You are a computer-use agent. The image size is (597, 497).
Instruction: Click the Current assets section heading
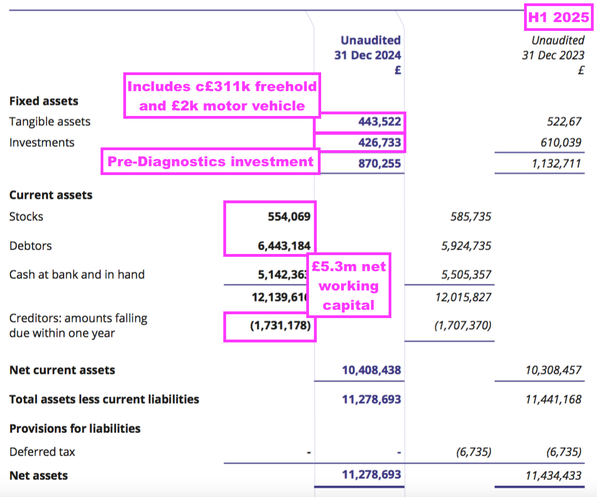pos(51,195)
